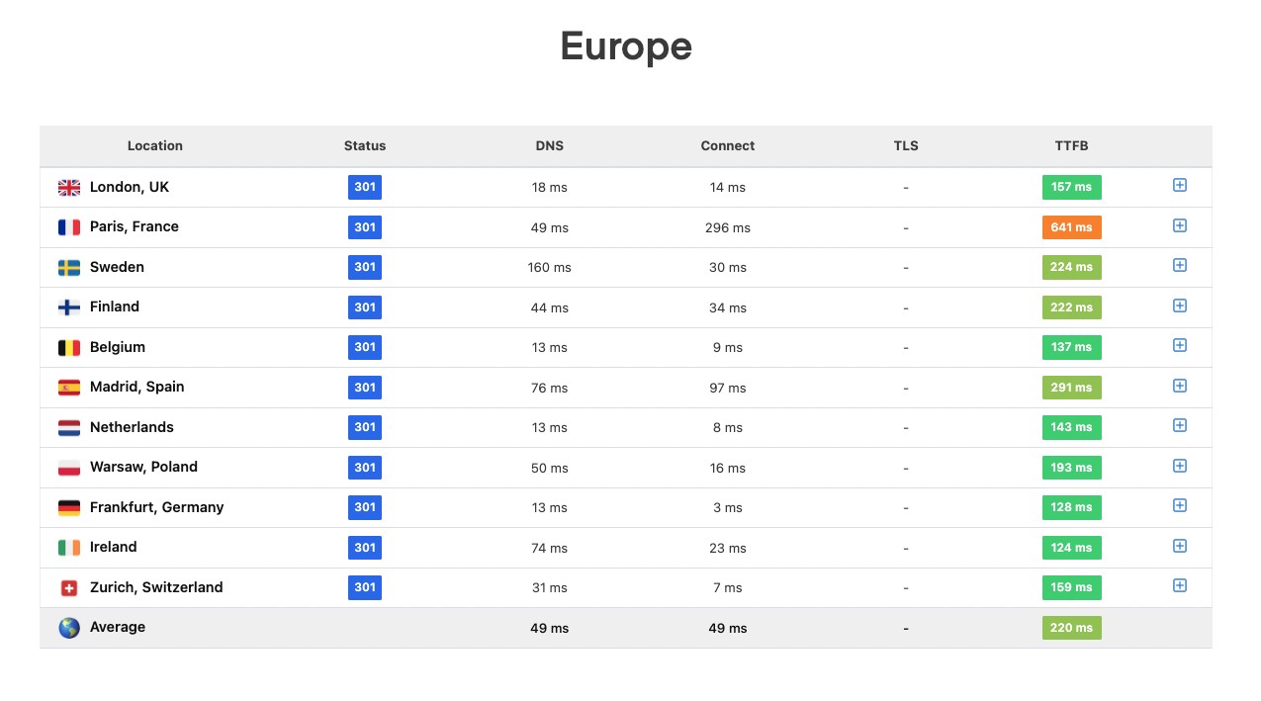Image resolution: width=1261 pixels, height=701 pixels.
Task: Click the DNS column header
Action: [x=549, y=145]
